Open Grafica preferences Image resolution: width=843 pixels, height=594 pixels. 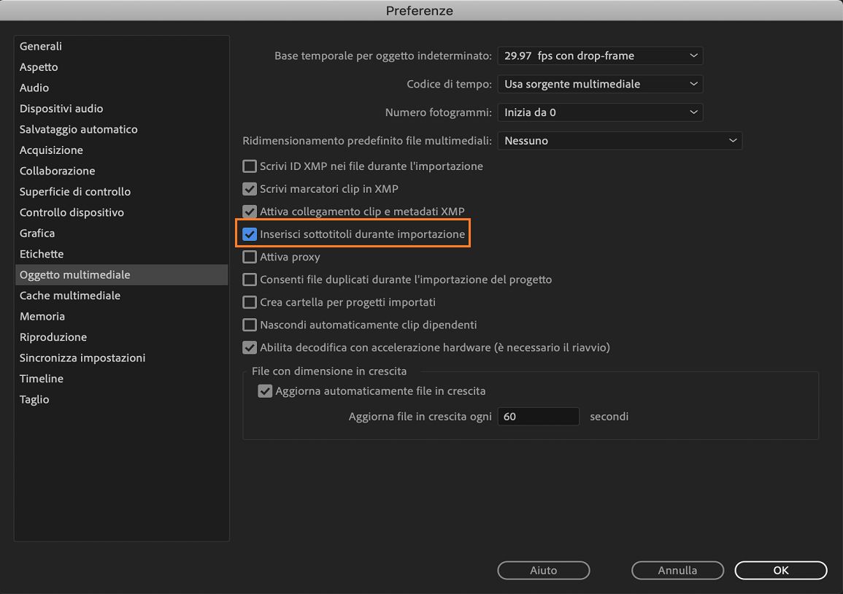(x=121, y=234)
